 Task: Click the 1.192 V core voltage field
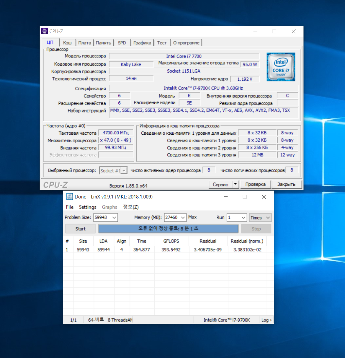click(245, 79)
